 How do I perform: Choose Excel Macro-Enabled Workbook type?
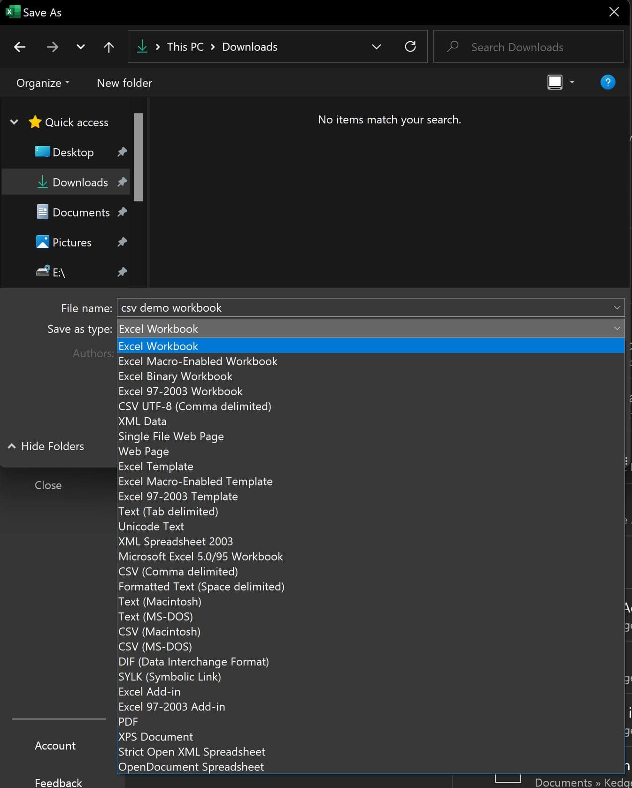click(x=370, y=361)
